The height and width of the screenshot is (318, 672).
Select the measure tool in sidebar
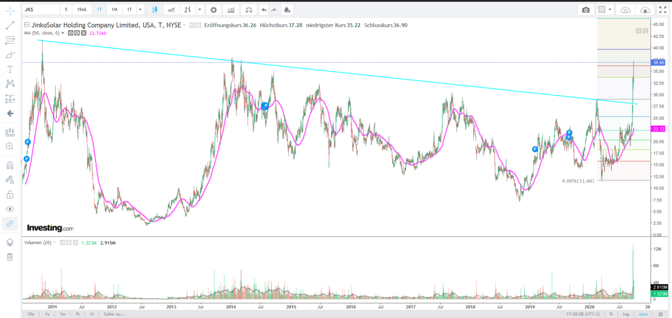10,132
